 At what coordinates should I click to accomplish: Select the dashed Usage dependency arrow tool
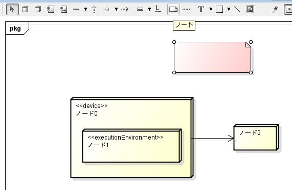pos(125,9)
